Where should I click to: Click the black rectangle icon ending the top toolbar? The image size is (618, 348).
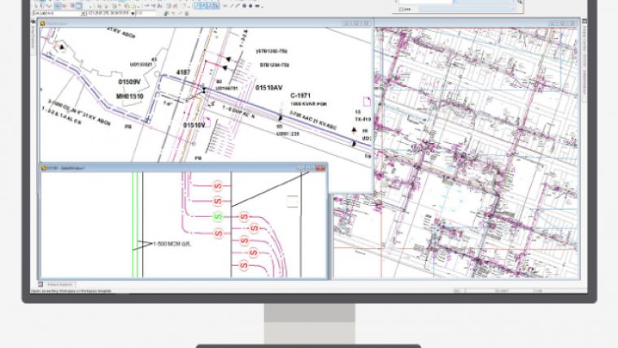click(258, 6)
